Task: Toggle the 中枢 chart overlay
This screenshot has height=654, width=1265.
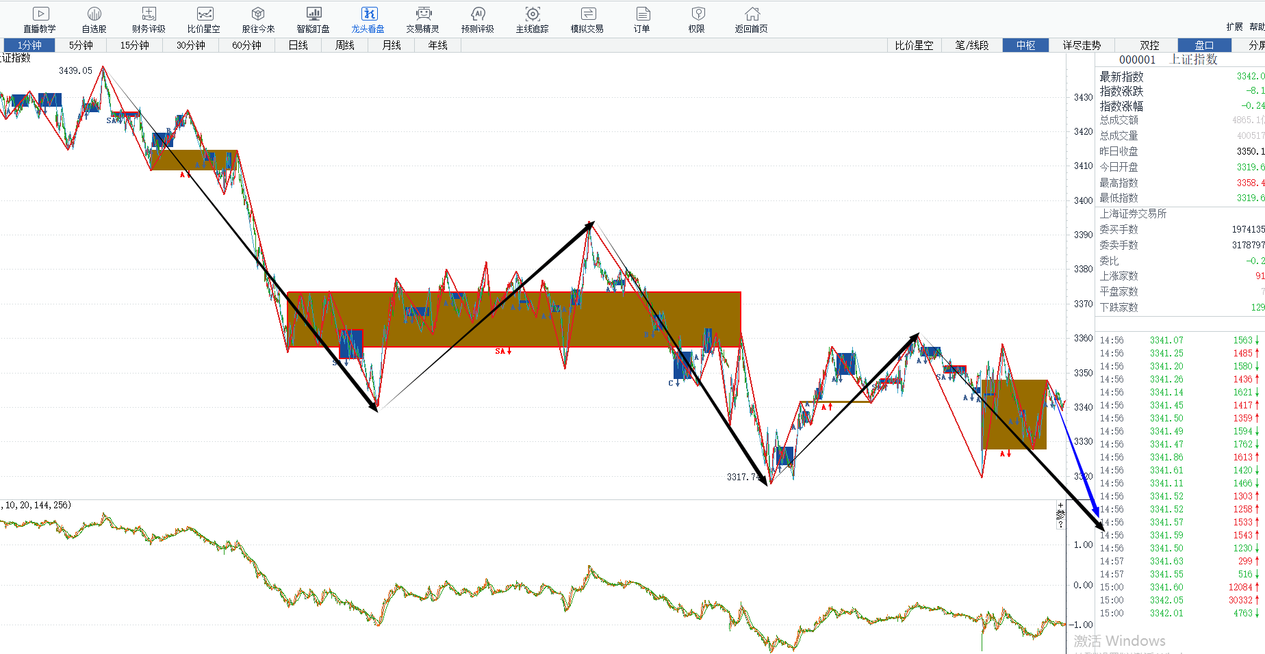Action: pyautogui.click(x=1025, y=45)
